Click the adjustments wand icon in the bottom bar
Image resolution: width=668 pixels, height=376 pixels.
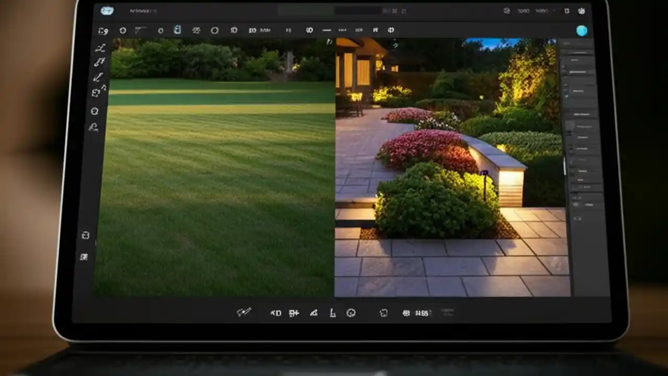243,312
